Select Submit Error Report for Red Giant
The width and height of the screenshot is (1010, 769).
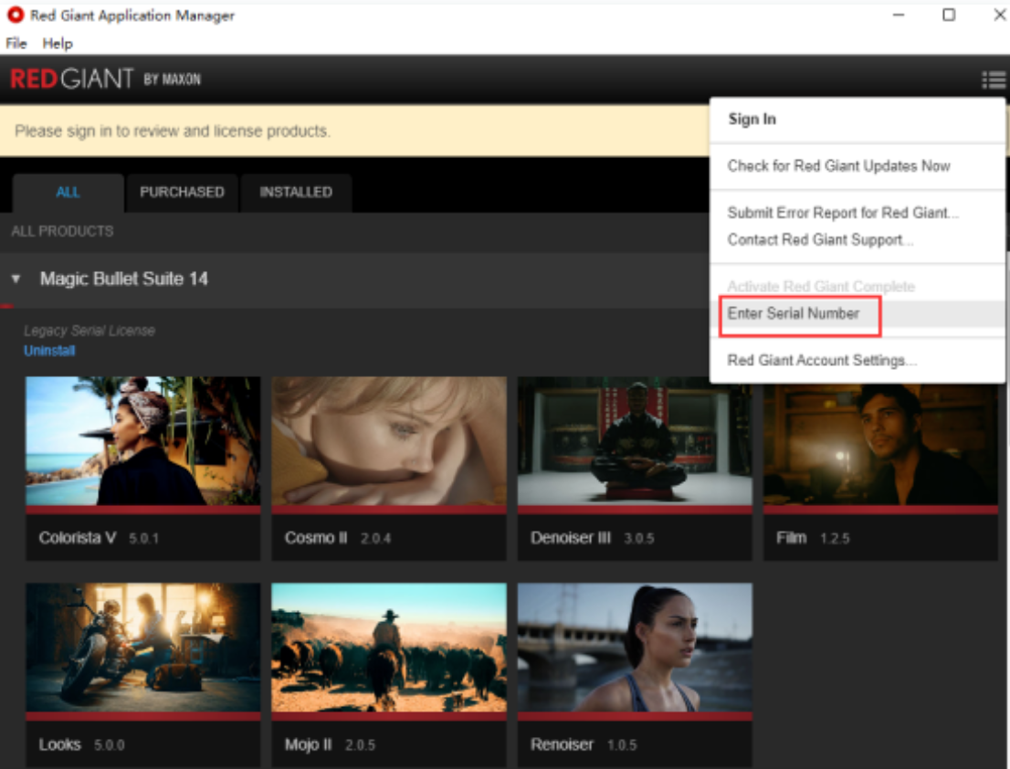click(843, 213)
